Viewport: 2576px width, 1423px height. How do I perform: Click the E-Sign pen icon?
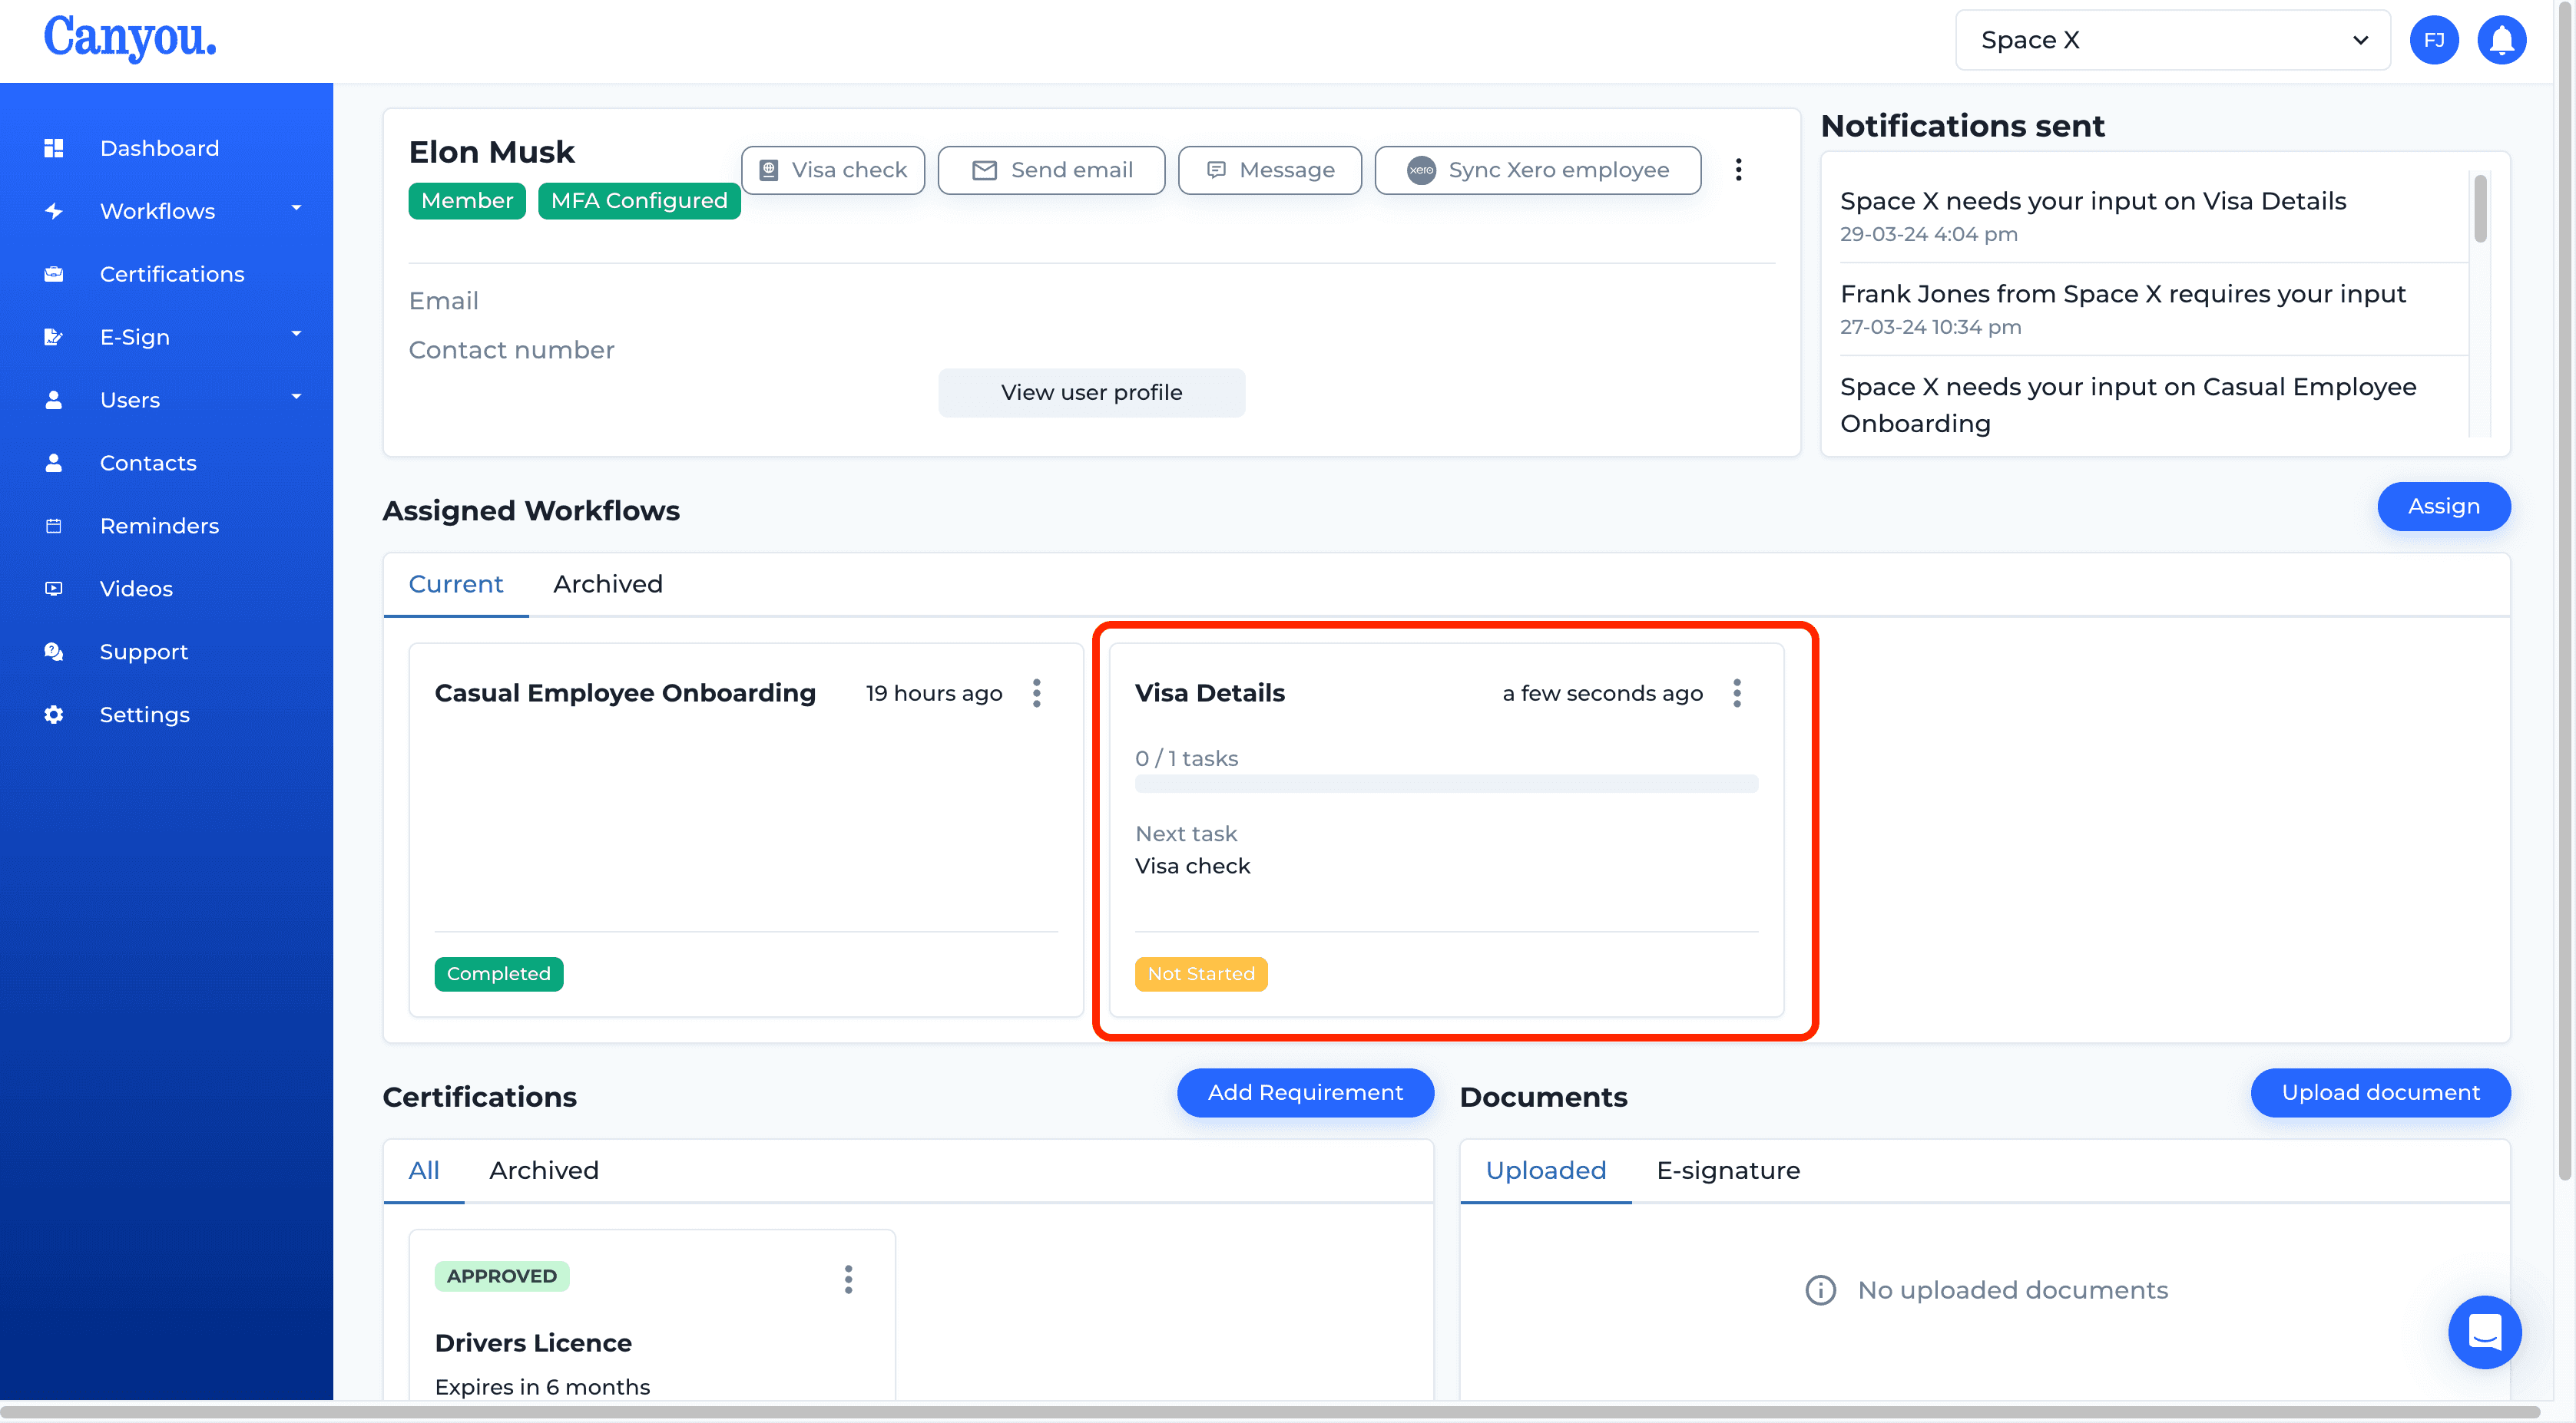(54, 337)
